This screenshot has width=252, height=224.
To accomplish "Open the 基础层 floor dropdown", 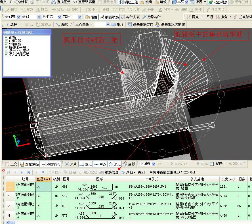I will [x=19, y=17].
